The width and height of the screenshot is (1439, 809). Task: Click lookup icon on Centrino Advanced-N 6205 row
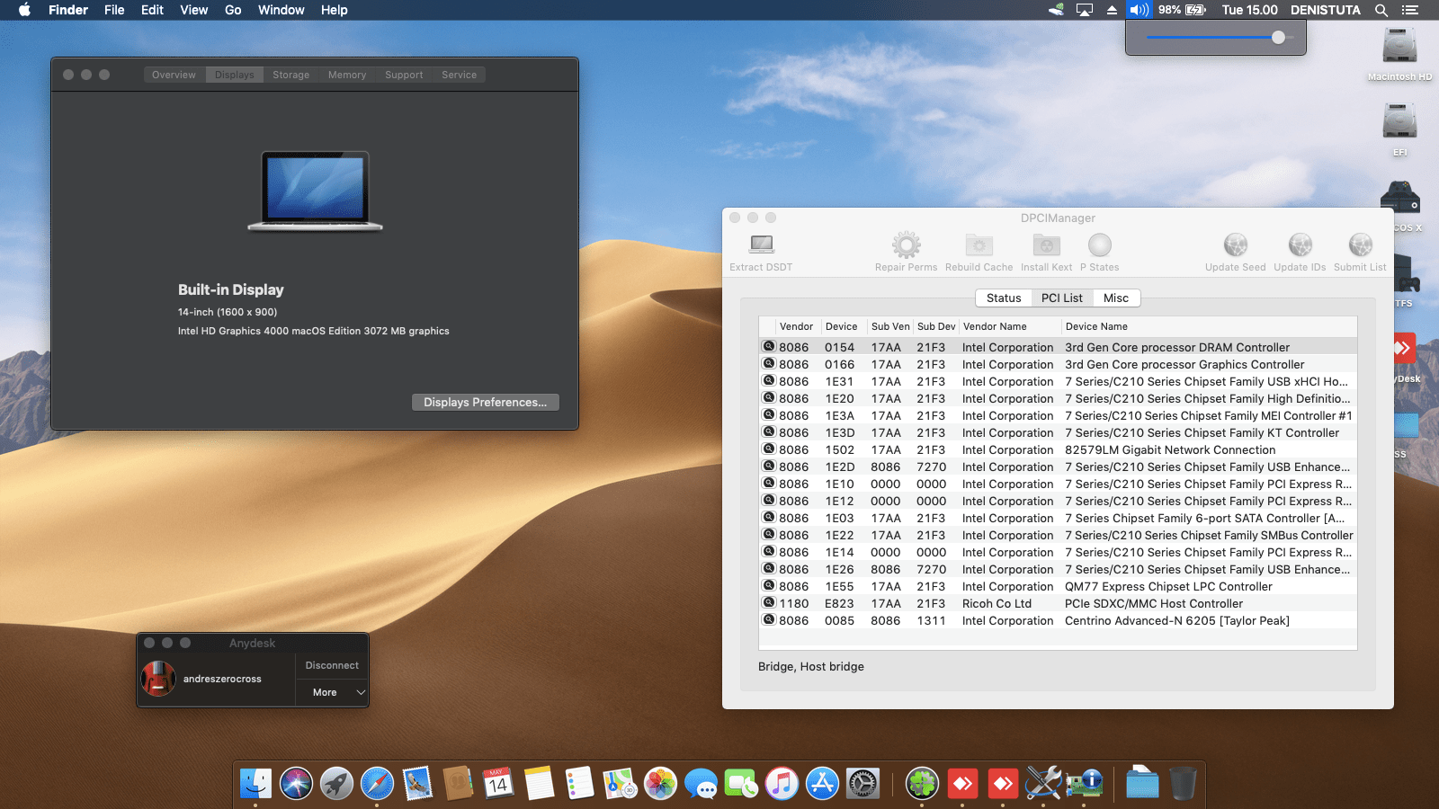(x=769, y=619)
